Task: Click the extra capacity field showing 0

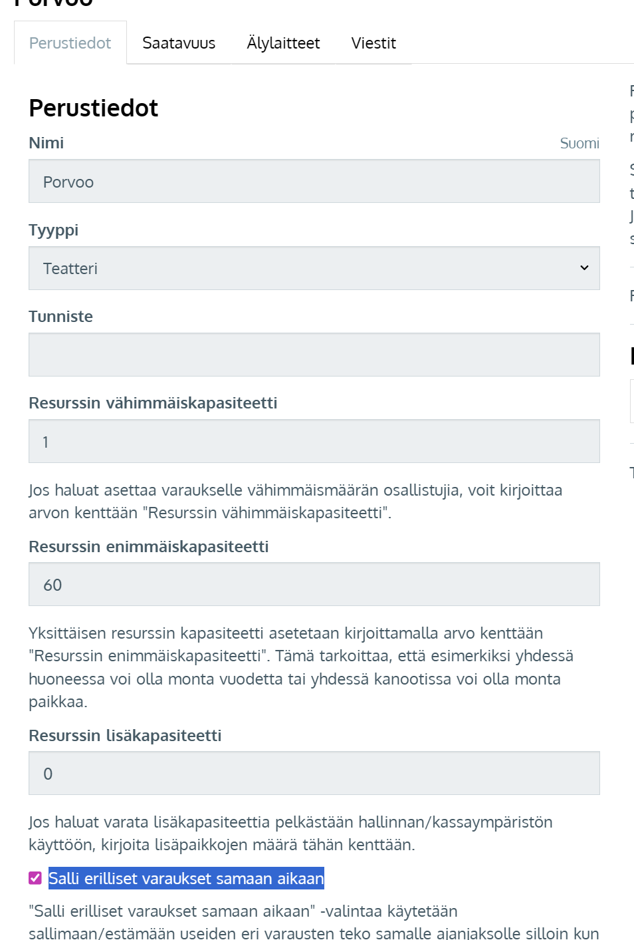Action: coord(314,774)
